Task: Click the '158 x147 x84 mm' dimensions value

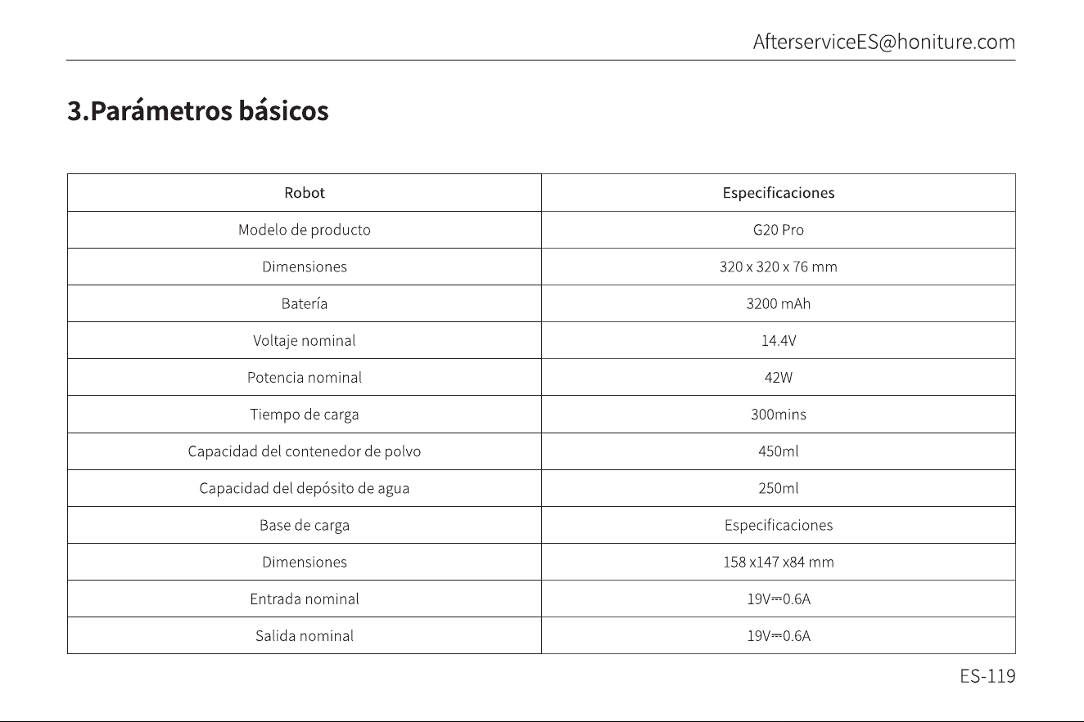Action: 779,563
